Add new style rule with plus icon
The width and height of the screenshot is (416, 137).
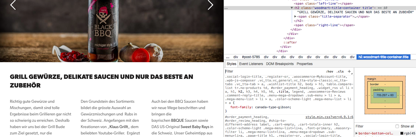click(349, 71)
